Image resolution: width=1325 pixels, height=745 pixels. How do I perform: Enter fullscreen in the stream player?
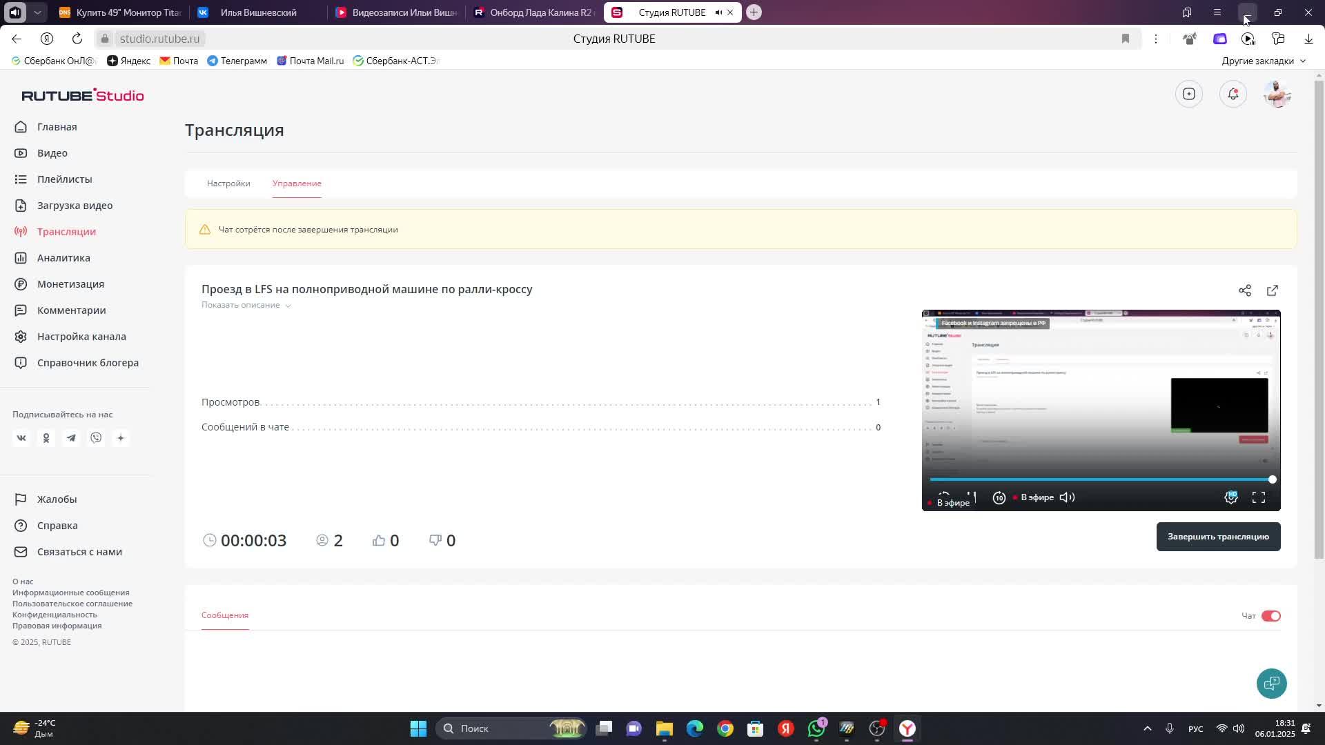(1258, 497)
